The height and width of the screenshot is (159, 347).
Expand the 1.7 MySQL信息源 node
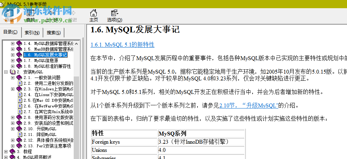(x=13, y=60)
